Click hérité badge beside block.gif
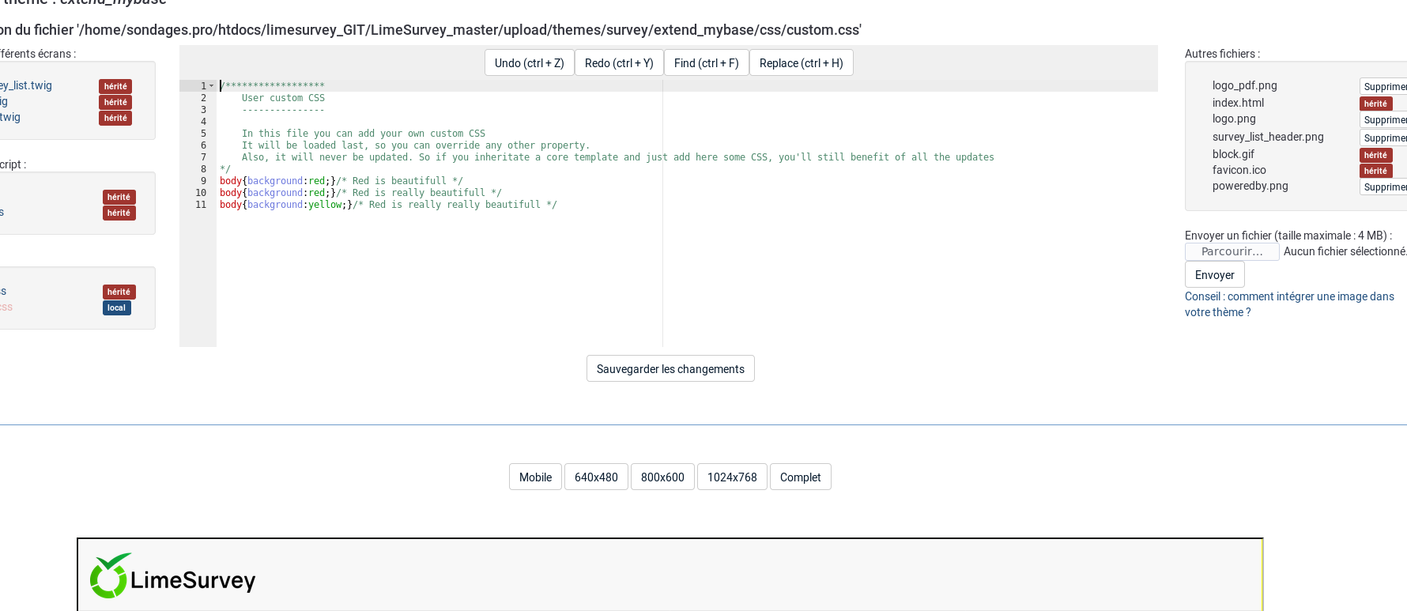 [1375, 155]
